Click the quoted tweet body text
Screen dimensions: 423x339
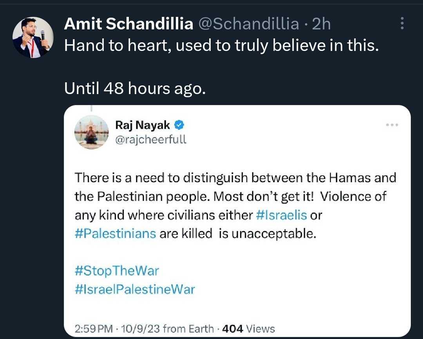click(235, 196)
